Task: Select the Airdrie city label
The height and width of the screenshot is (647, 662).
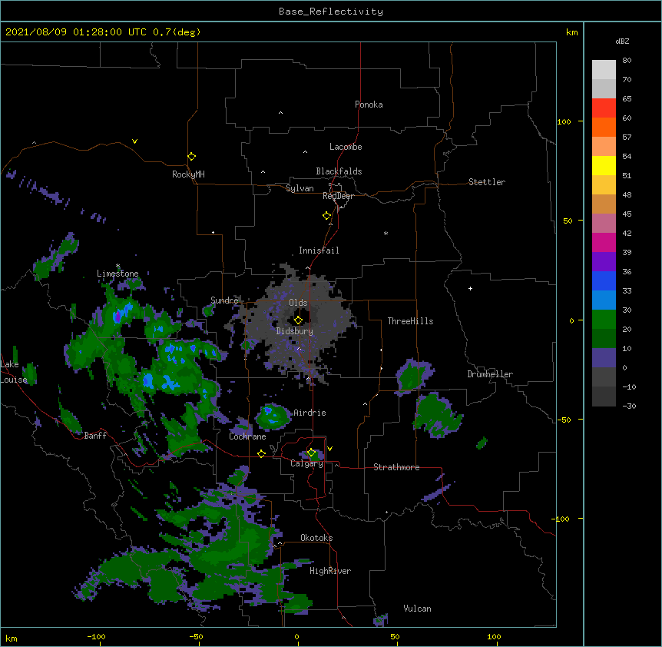Action: tap(309, 413)
